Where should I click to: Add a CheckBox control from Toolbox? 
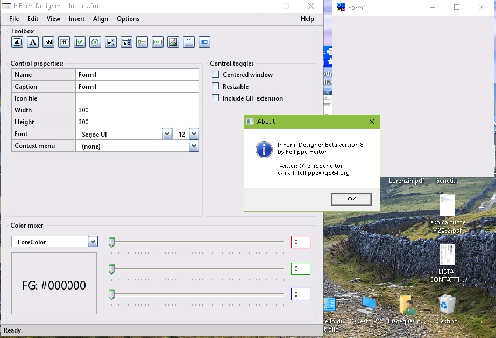tap(80, 42)
